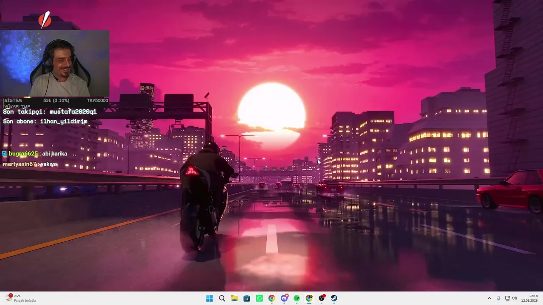Launch File Explorer from the taskbar

[234, 298]
